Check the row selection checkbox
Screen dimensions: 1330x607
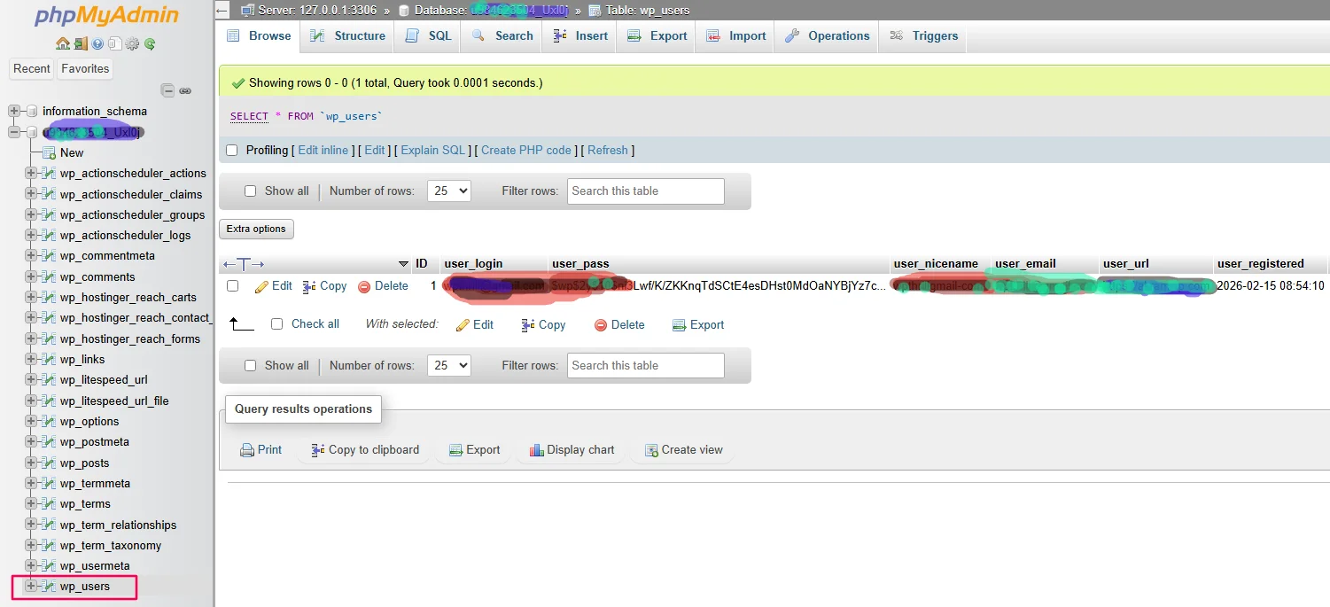tap(233, 285)
